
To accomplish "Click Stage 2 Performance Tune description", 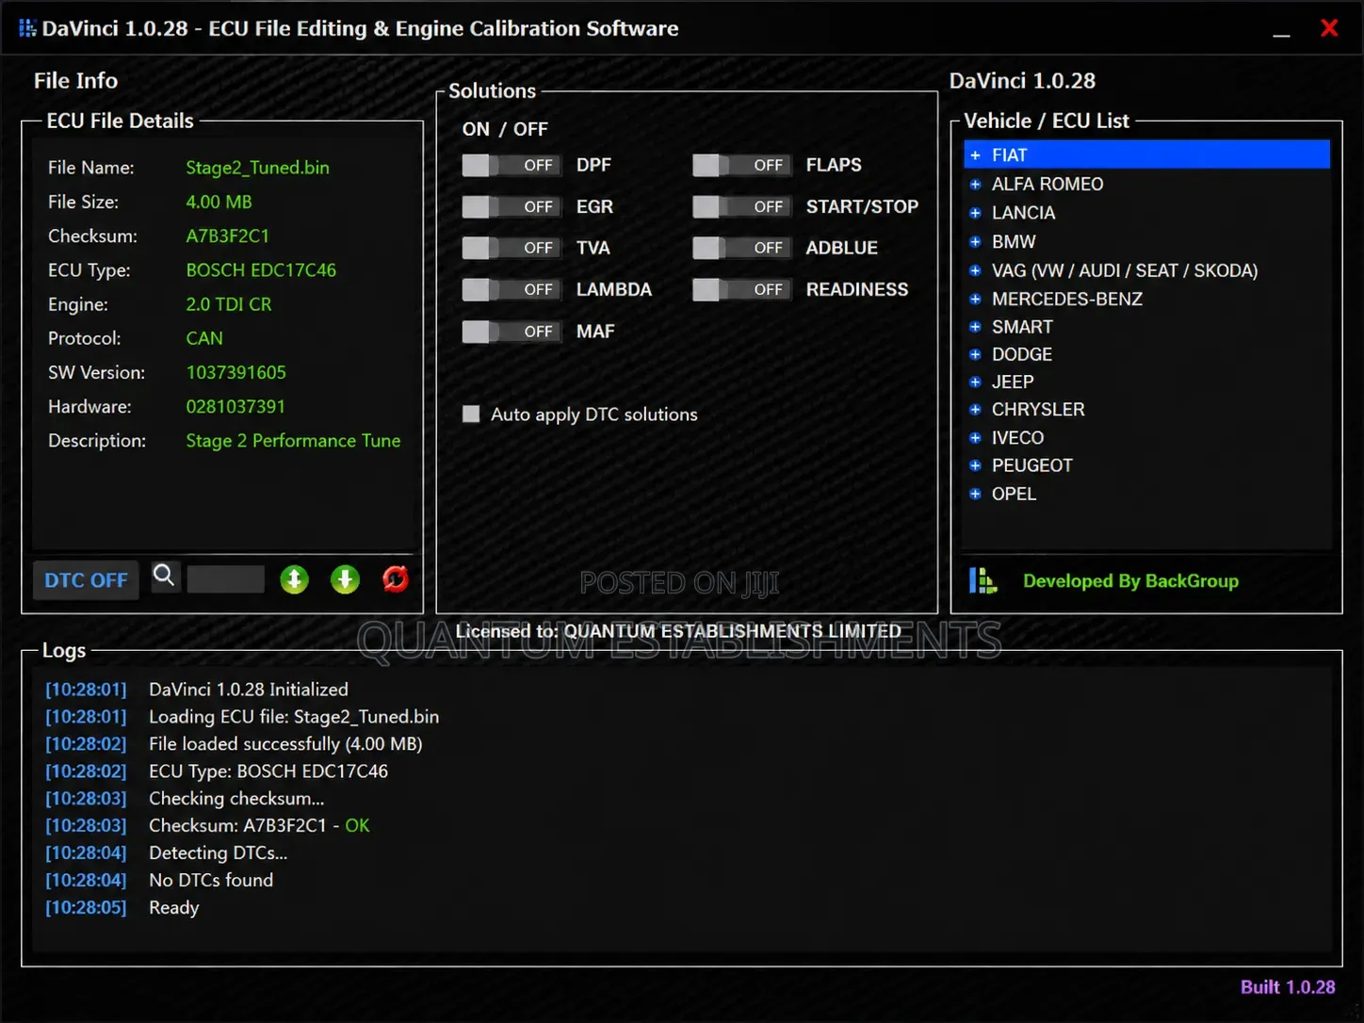I will (x=293, y=441).
